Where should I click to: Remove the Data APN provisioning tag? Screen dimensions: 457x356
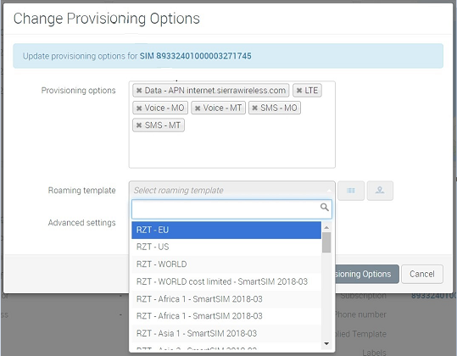tap(139, 91)
